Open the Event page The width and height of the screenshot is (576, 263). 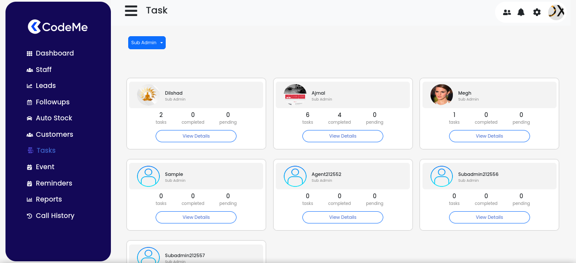[45, 167]
